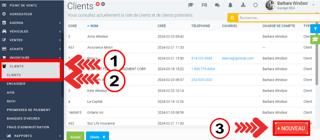Switch language using the FR toggle
320x140 pixels.
pyautogui.click(x=204, y=5)
